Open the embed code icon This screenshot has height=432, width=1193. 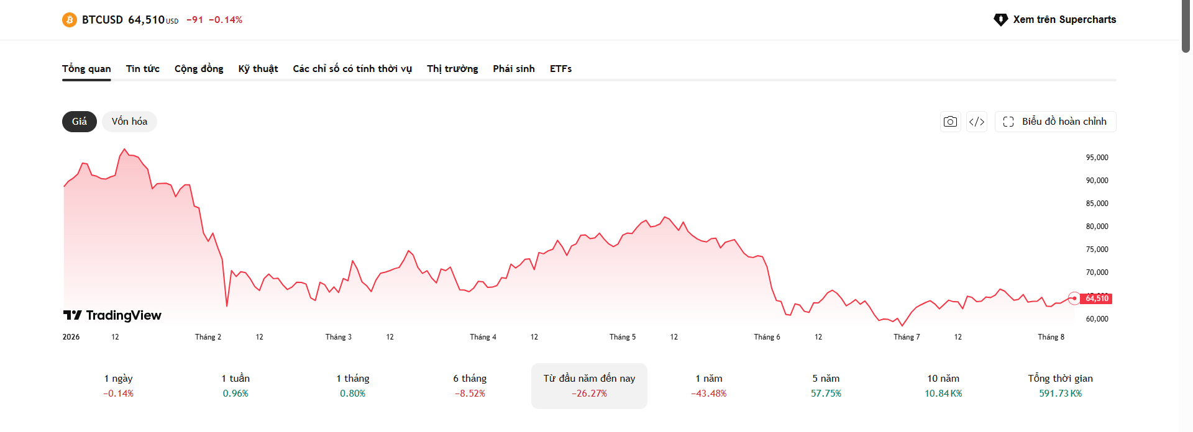pos(977,122)
